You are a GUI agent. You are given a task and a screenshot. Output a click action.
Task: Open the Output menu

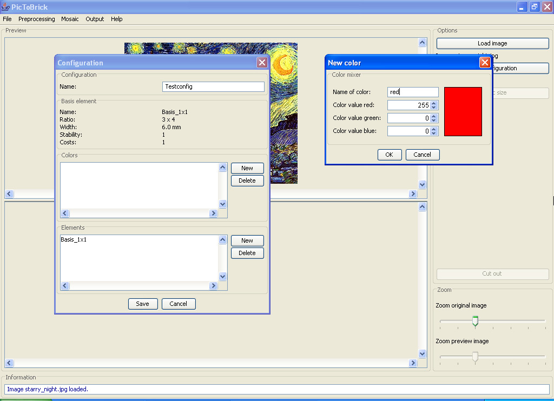[x=95, y=19]
